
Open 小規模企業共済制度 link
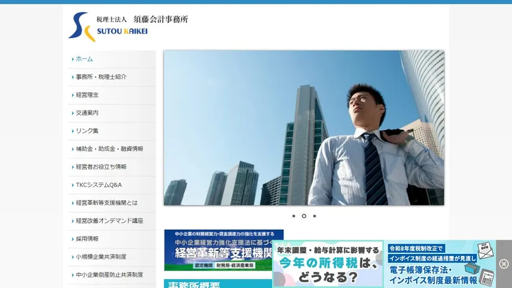tap(112, 256)
